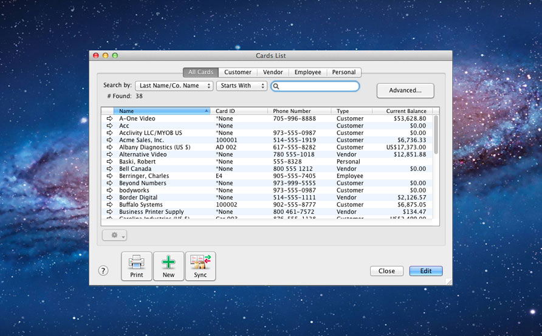Viewport: 542px width, 336px height.
Task: Click phone number 780 555-1018
Action: click(x=294, y=154)
